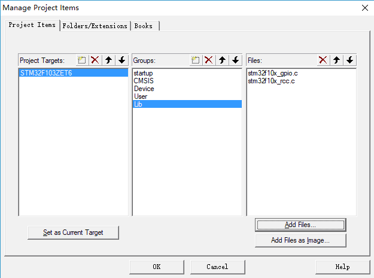
Task: Move the selected group up
Action: point(222,60)
